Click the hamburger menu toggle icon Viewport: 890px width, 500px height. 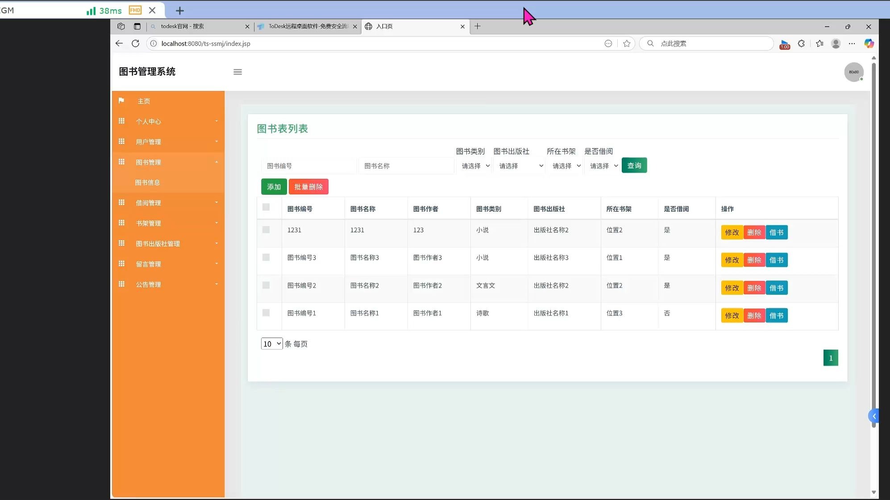click(x=237, y=72)
